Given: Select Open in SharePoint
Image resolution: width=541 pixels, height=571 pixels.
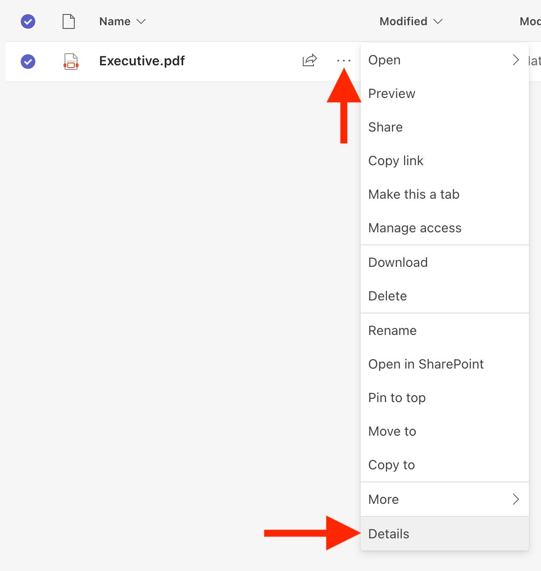Looking at the screenshot, I should [445, 364].
